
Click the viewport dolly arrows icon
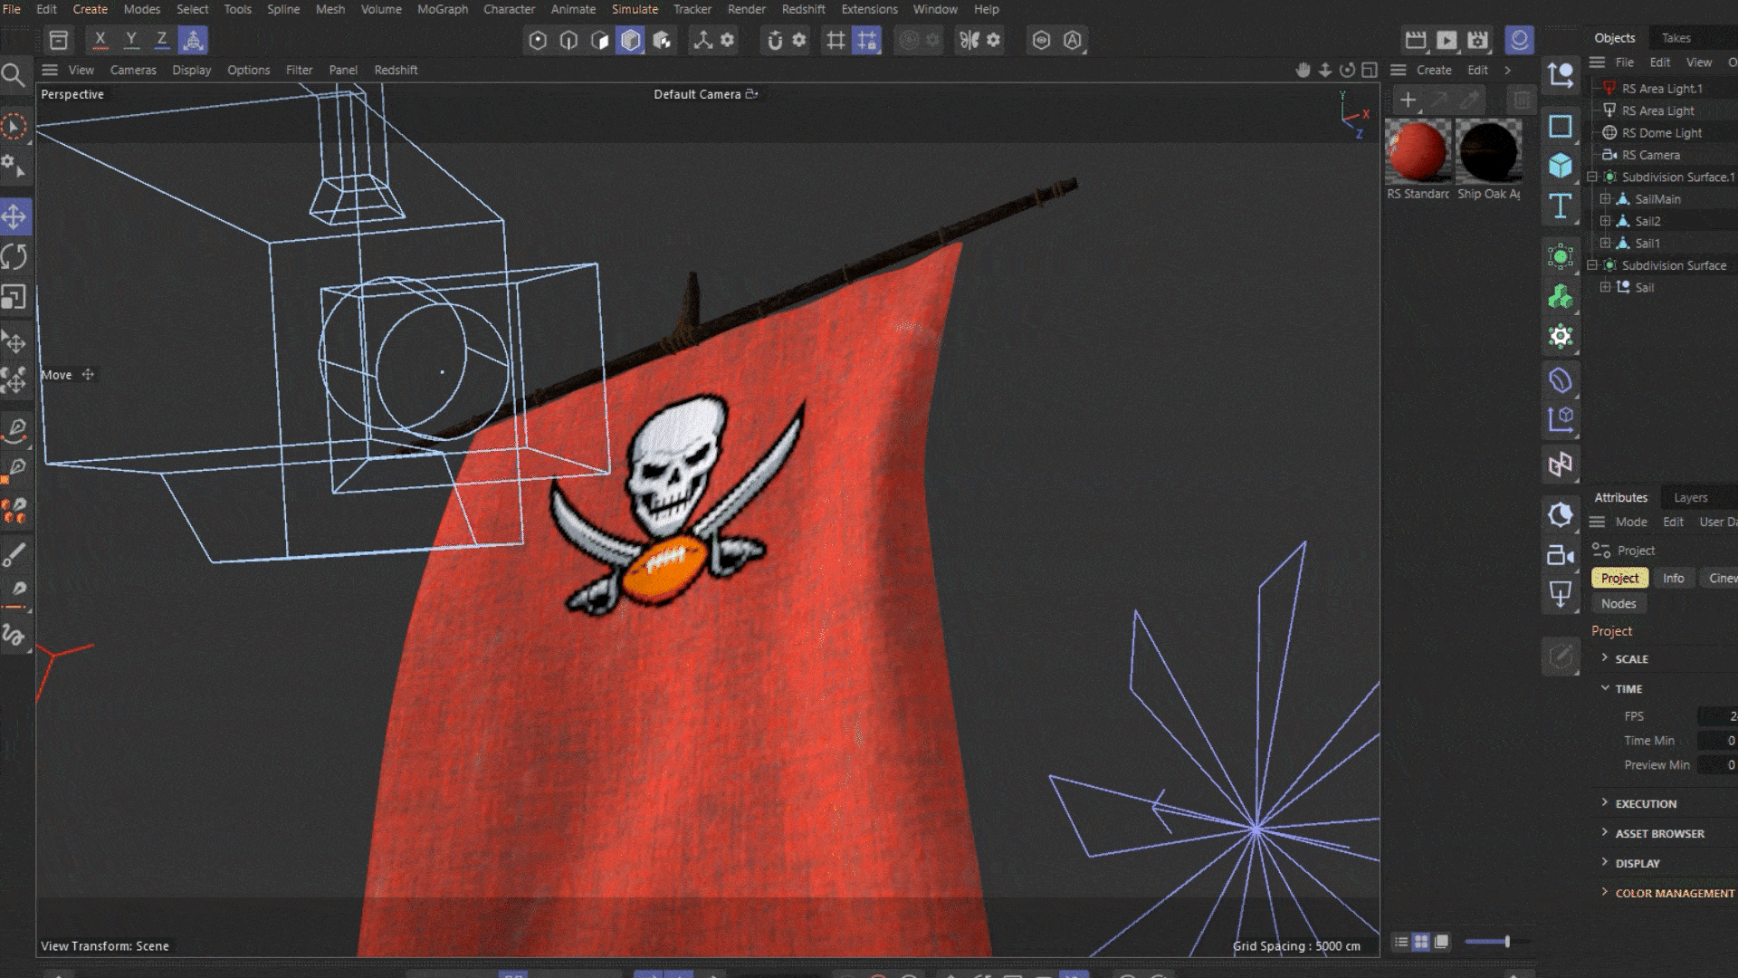1325,70
